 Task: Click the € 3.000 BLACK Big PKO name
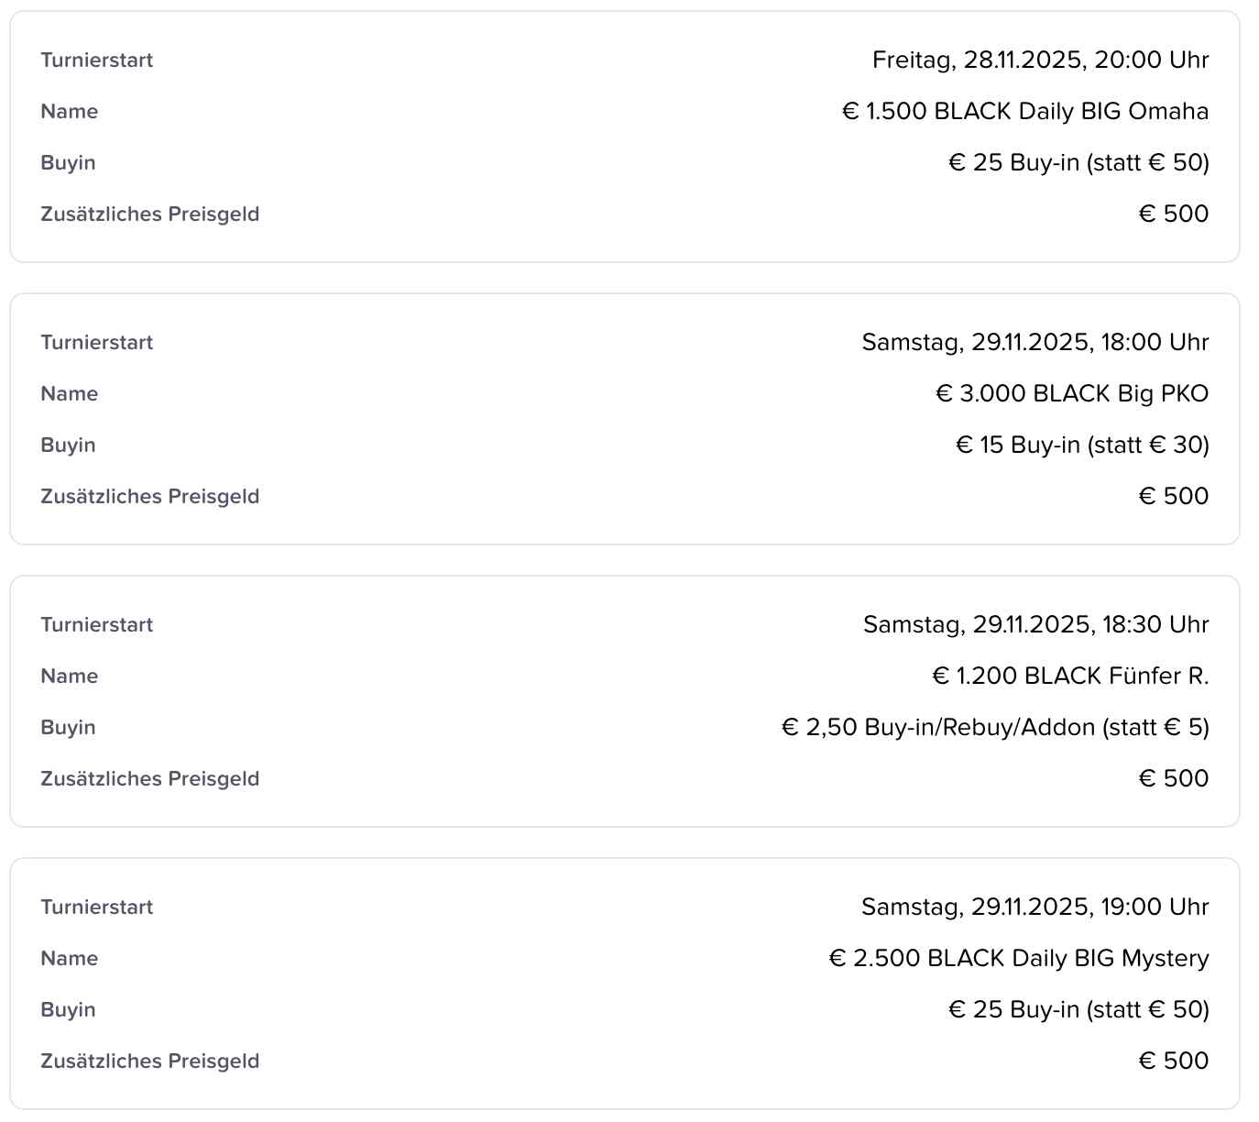pyautogui.click(x=1071, y=394)
